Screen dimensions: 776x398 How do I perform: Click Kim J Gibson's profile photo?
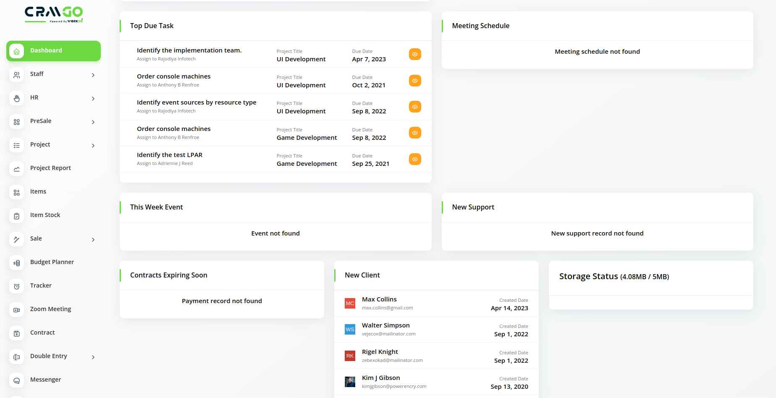tap(350, 382)
